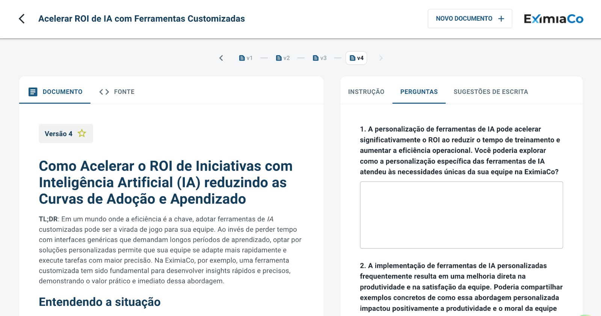This screenshot has width=601, height=316.
Task: Select version v4
Action: pyautogui.click(x=356, y=58)
